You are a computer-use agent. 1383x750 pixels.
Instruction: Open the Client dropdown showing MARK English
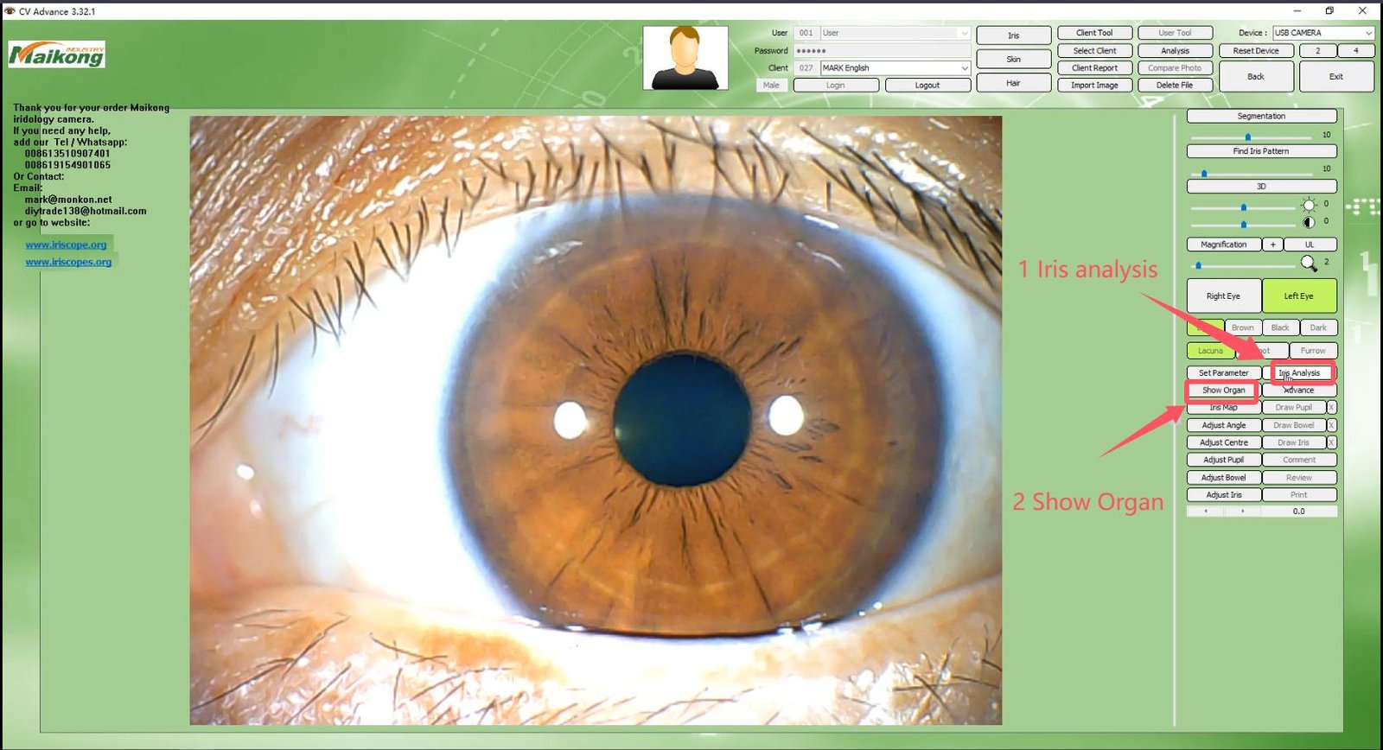tap(964, 67)
